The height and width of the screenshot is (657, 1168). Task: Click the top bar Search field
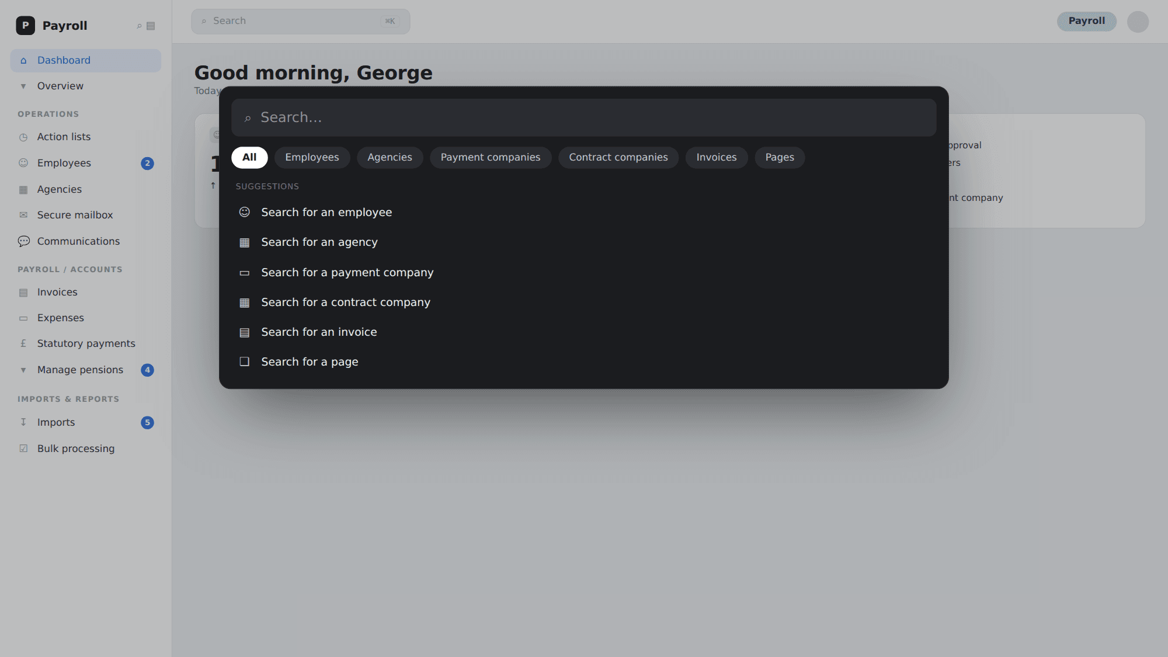[x=301, y=22]
